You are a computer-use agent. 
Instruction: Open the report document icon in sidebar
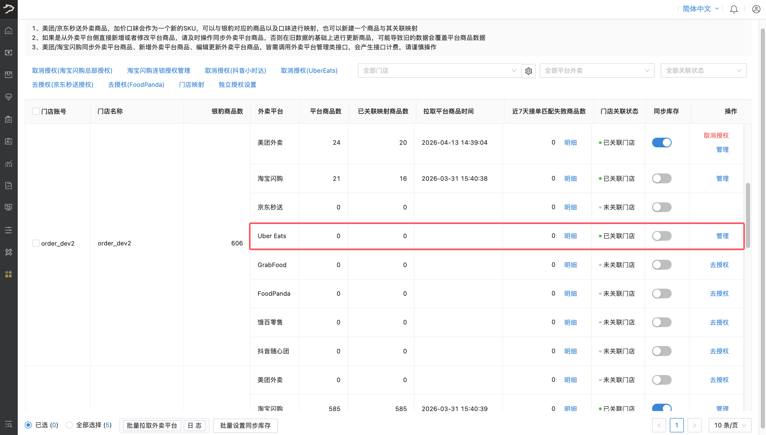point(9,185)
